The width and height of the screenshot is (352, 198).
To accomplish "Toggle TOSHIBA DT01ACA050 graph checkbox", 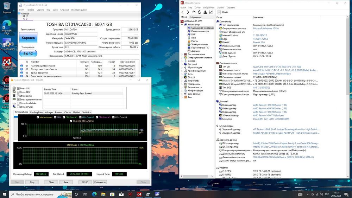I will pyautogui.click(x=71, y=121).
